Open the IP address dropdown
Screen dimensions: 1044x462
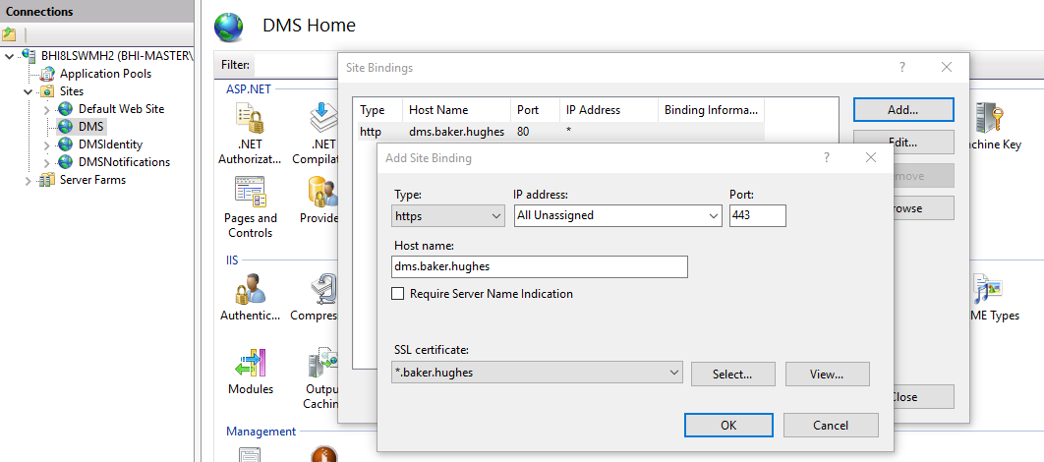coord(617,215)
